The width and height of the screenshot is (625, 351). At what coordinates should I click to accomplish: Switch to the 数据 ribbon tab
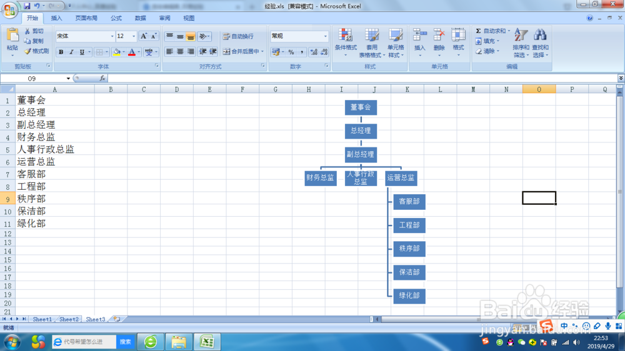(140, 18)
